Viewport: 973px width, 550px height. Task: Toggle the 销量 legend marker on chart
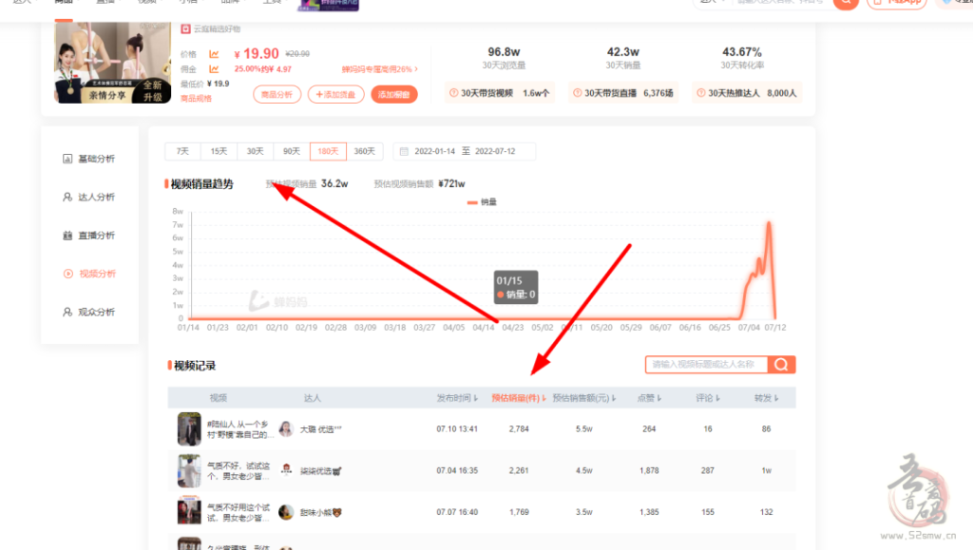click(472, 202)
